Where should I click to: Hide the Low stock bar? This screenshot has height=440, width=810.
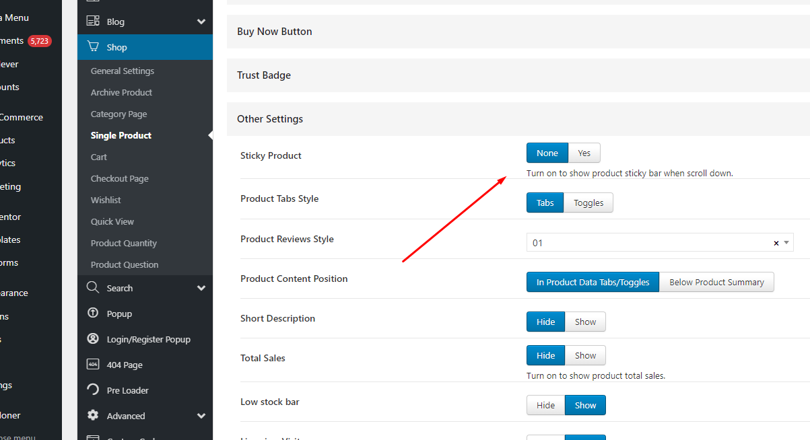[545, 405]
